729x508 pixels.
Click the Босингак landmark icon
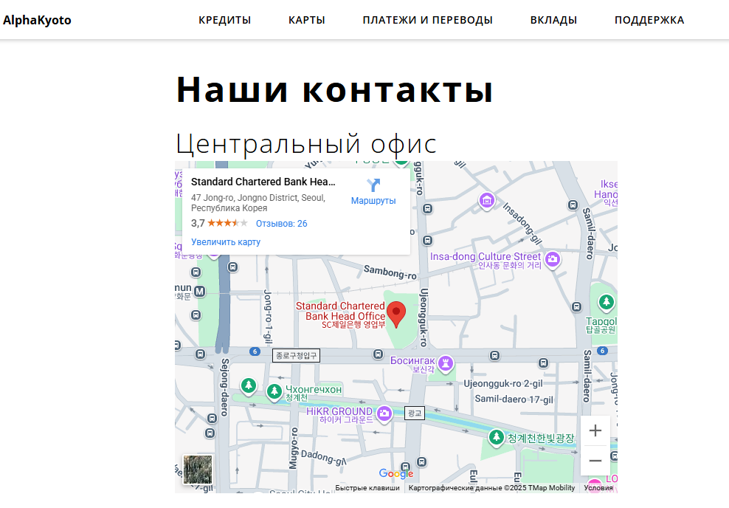pos(446,363)
